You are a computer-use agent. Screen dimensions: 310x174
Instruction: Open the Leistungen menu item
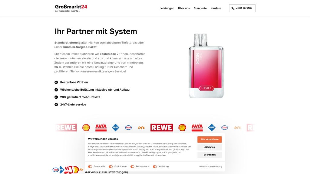tap(167, 8)
